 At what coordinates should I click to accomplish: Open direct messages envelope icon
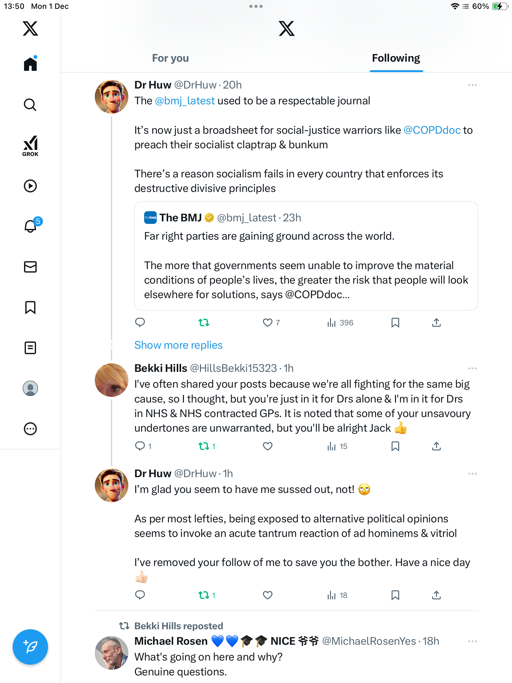(x=30, y=267)
